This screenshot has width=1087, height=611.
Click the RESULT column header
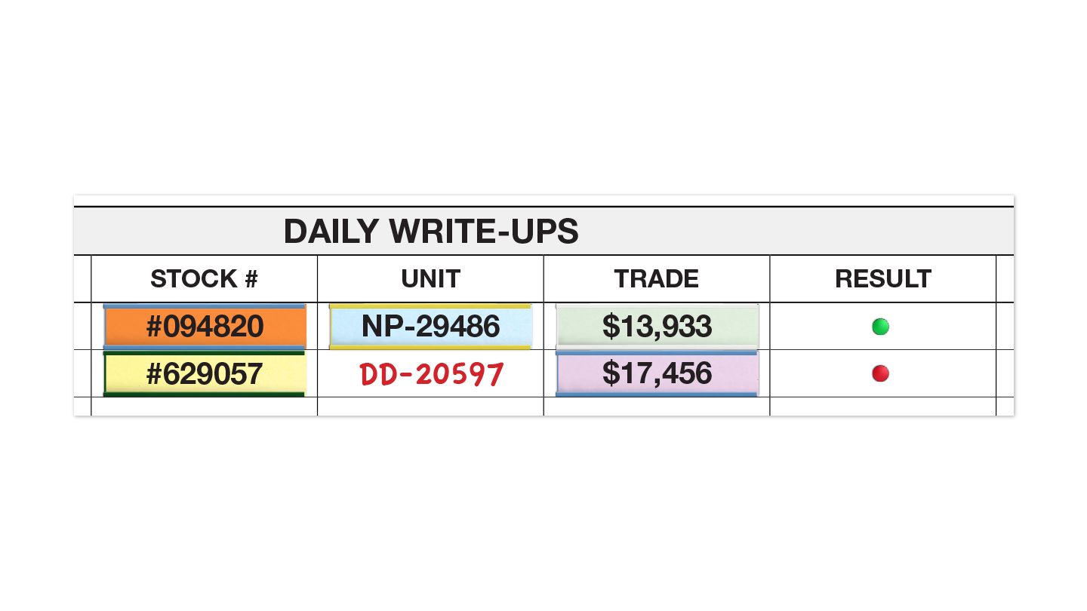(882, 279)
